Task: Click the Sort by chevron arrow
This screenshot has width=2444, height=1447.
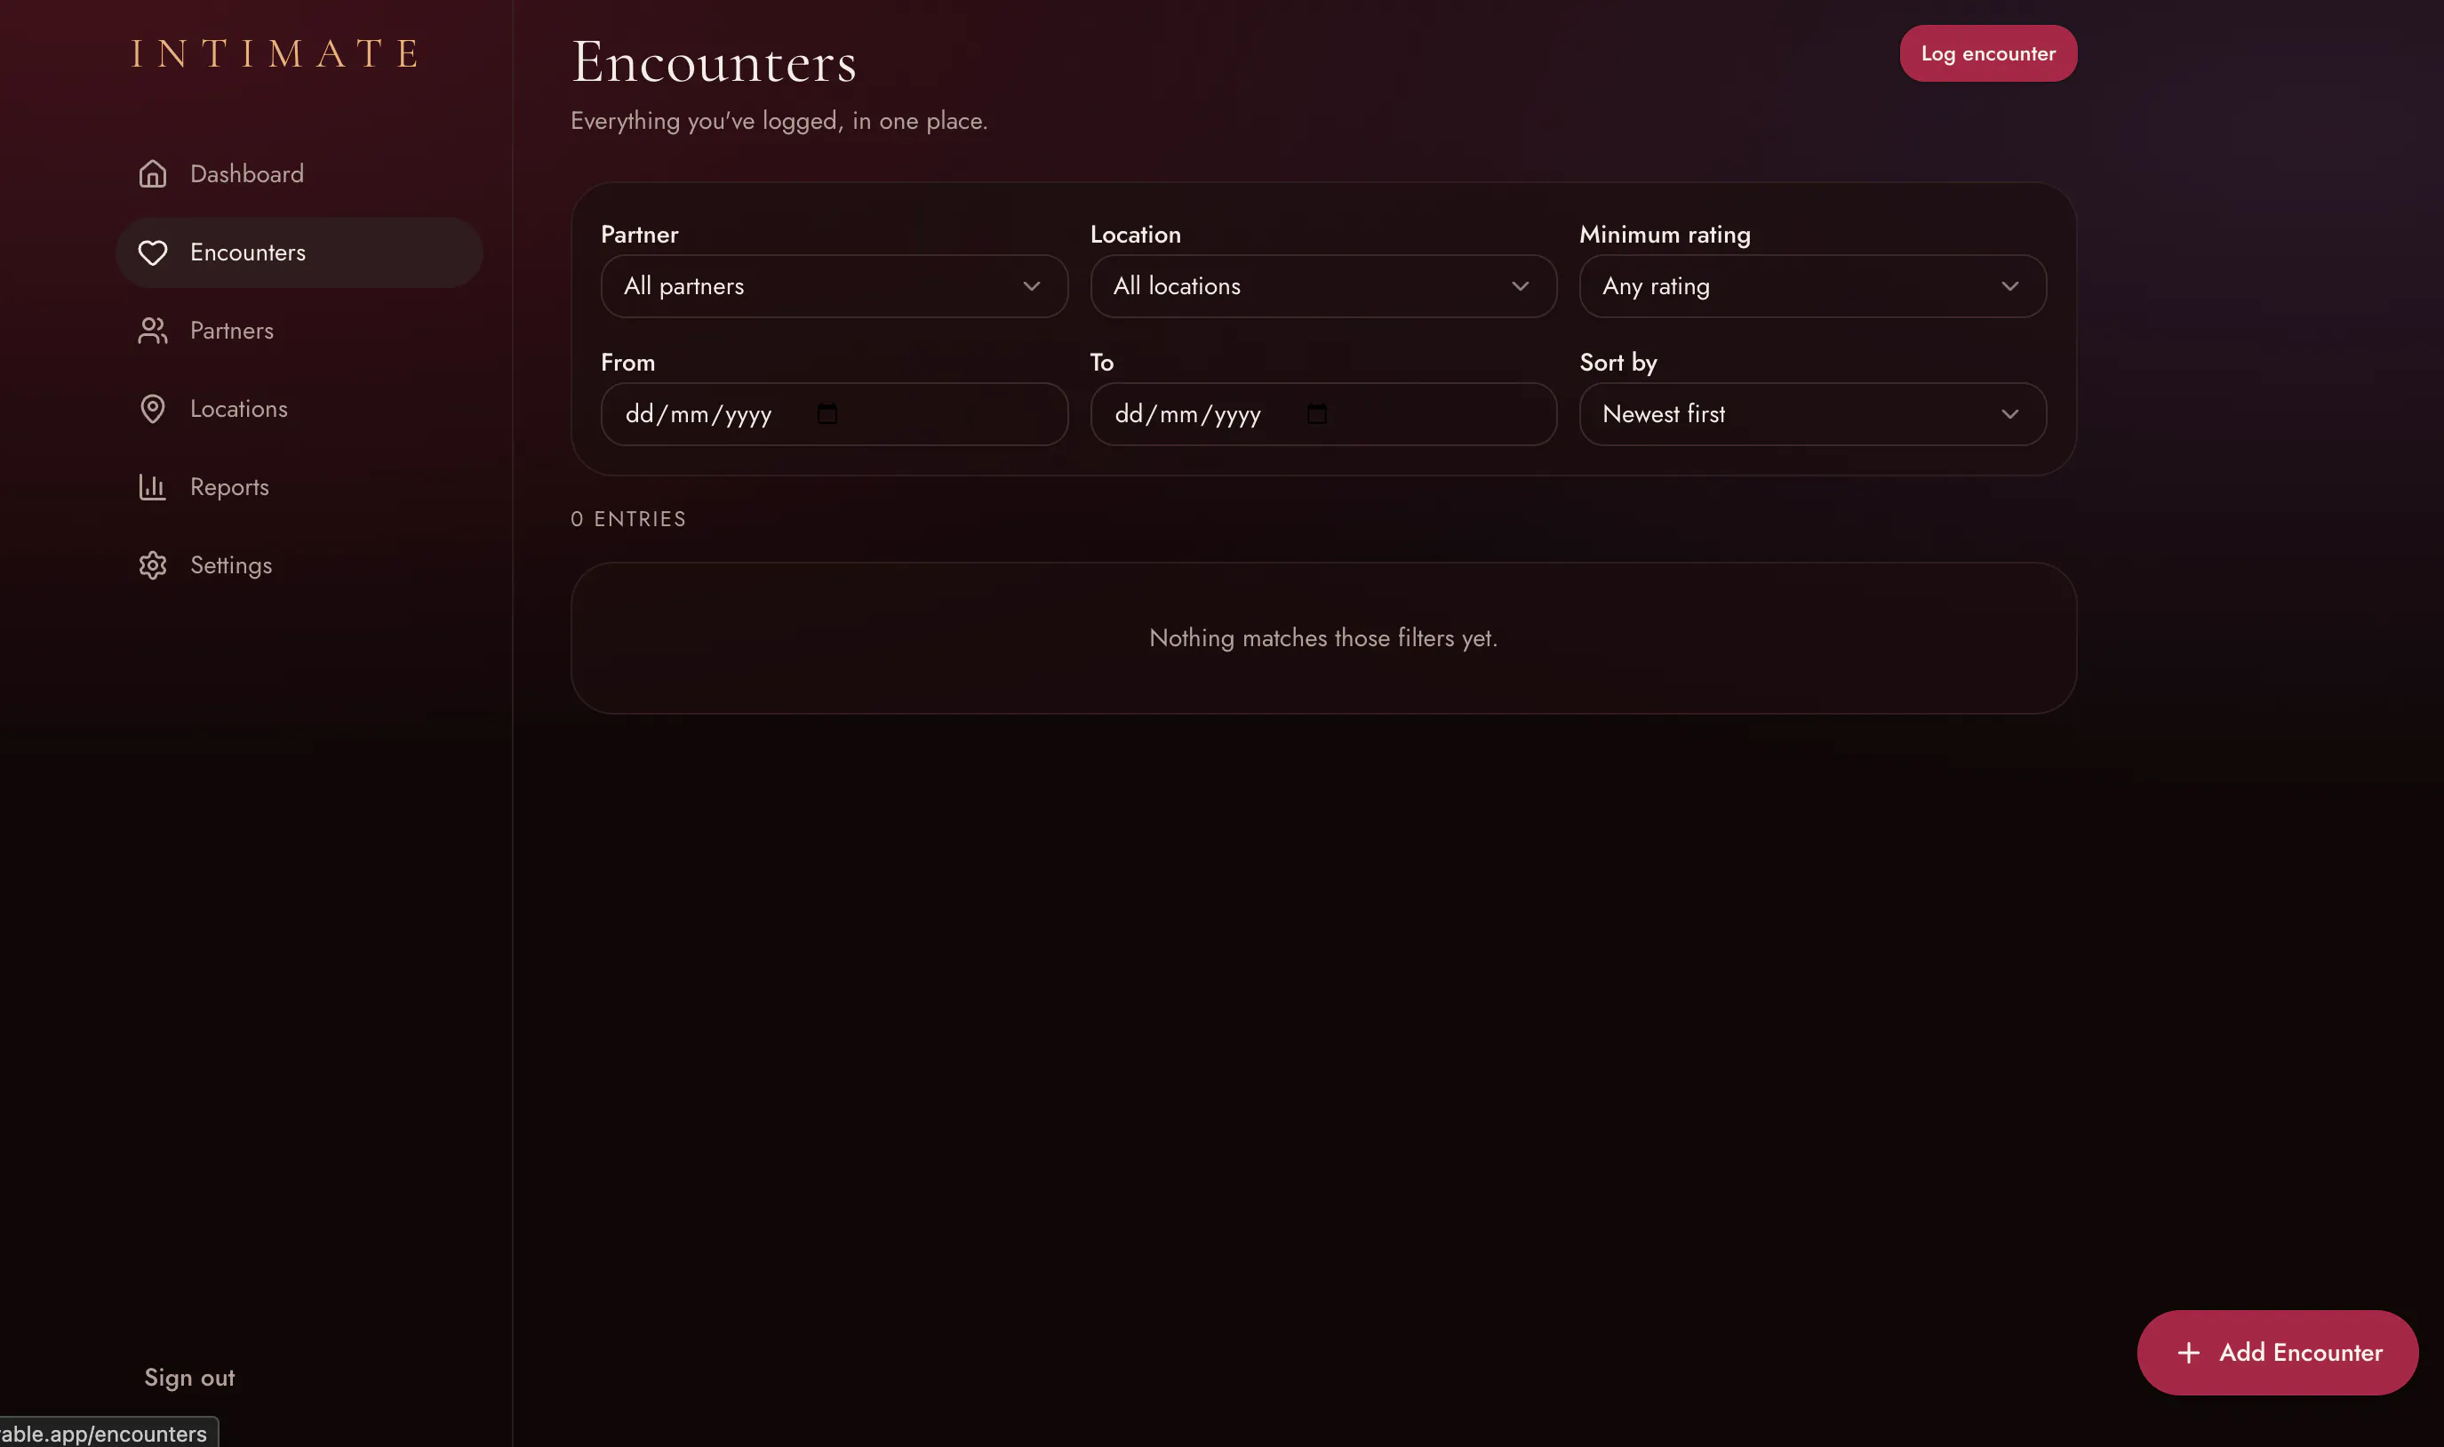Action: (x=2009, y=414)
